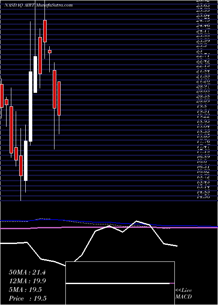Click the 19.22 price axis label
The width and height of the screenshot is (218, 305).
[203, 116]
